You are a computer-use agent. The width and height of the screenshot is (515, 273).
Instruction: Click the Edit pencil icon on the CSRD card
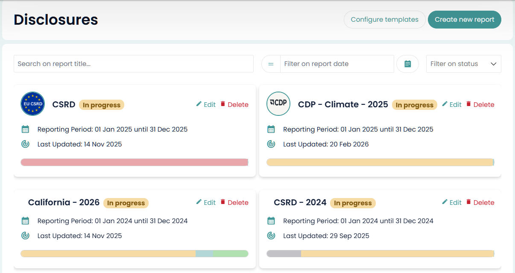(200, 104)
